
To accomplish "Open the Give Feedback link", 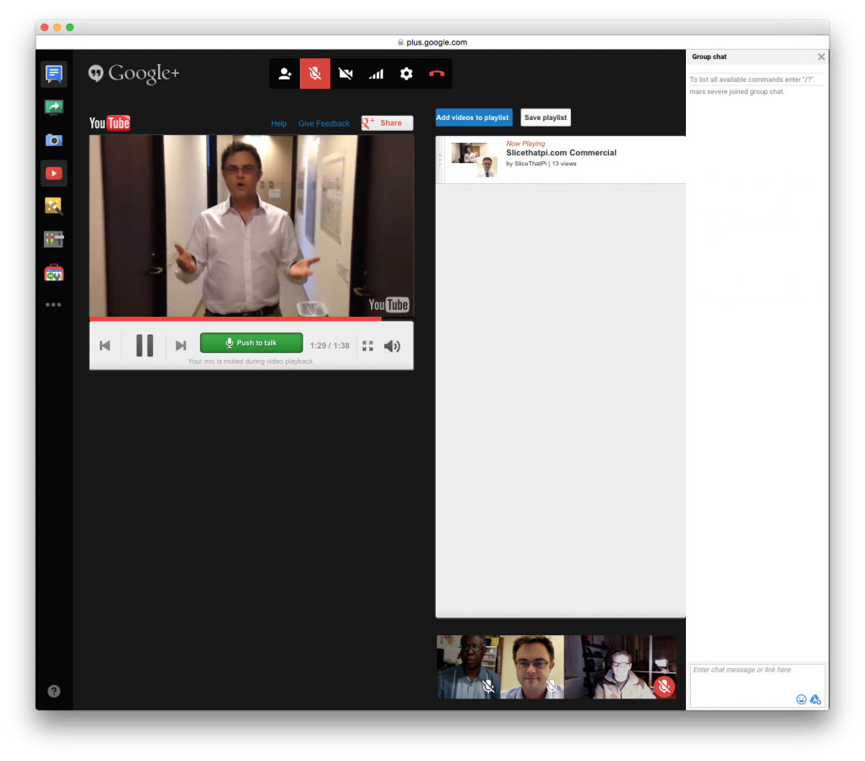I will coord(324,123).
